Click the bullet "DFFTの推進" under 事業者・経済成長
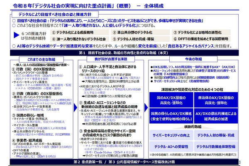 [20, 150]
